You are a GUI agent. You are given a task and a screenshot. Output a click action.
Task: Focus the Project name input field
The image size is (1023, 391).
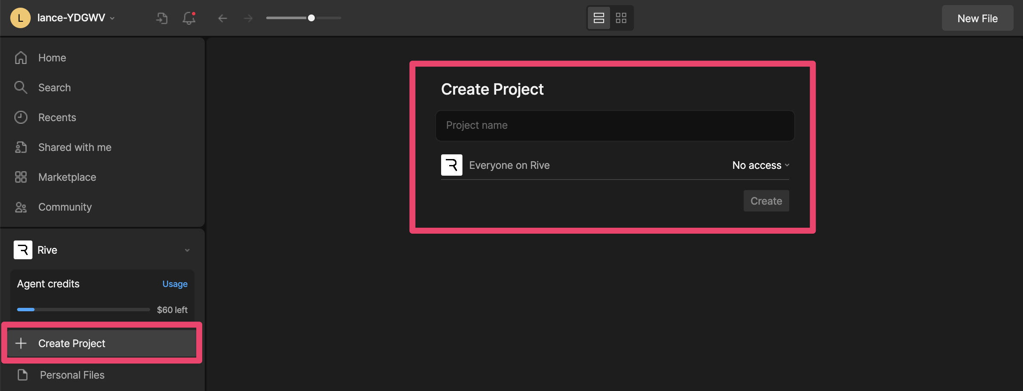(x=615, y=125)
